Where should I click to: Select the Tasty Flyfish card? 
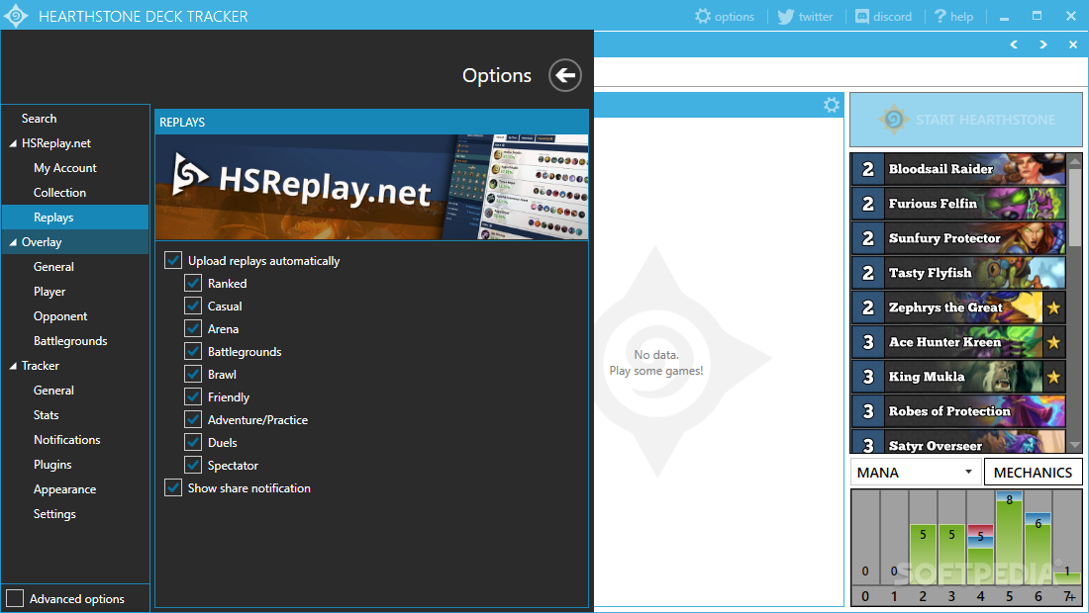pos(958,273)
